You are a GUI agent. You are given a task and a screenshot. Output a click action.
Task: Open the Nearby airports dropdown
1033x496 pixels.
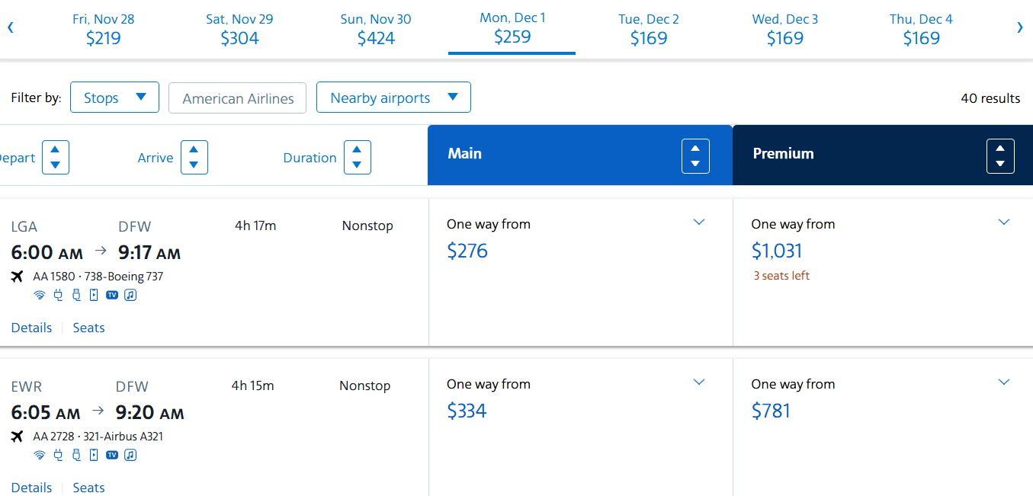tap(393, 98)
